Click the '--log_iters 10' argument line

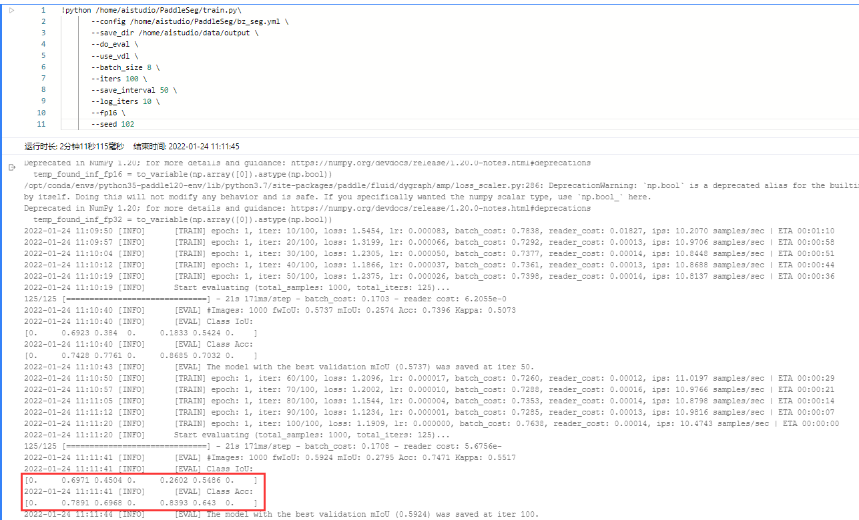pos(125,101)
